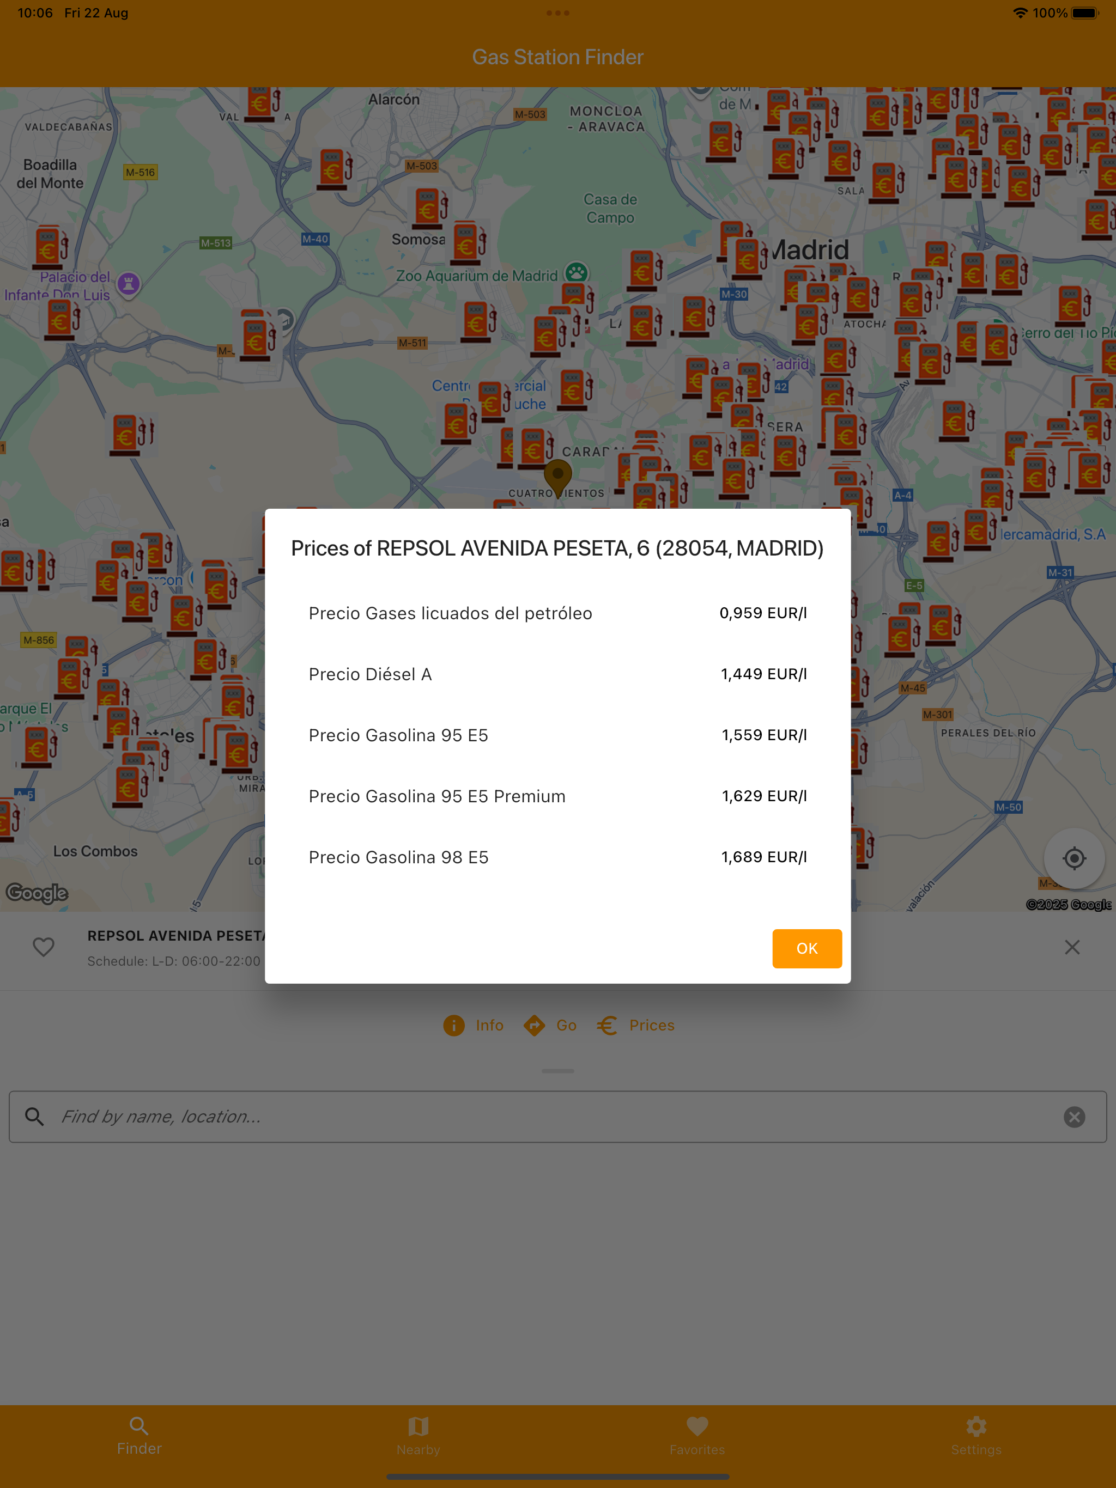Tap the Go directions icon
This screenshot has width=1116, height=1488.
point(535,1025)
